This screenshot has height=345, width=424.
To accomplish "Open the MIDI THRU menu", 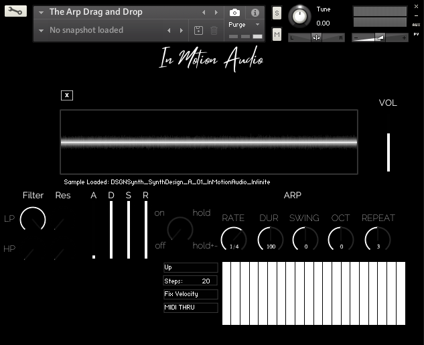I will [191, 307].
